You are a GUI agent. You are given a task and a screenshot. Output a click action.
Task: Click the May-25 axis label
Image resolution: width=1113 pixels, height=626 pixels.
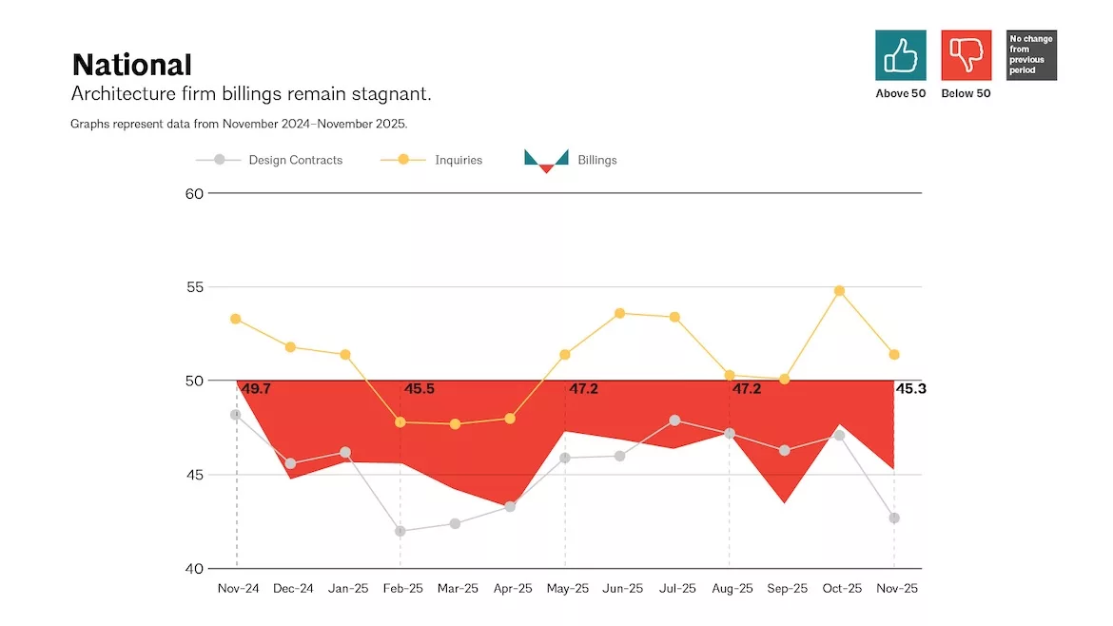click(x=568, y=588)
